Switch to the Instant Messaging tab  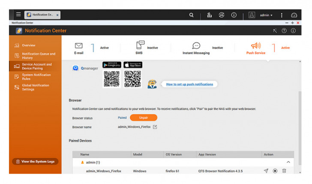196,48
